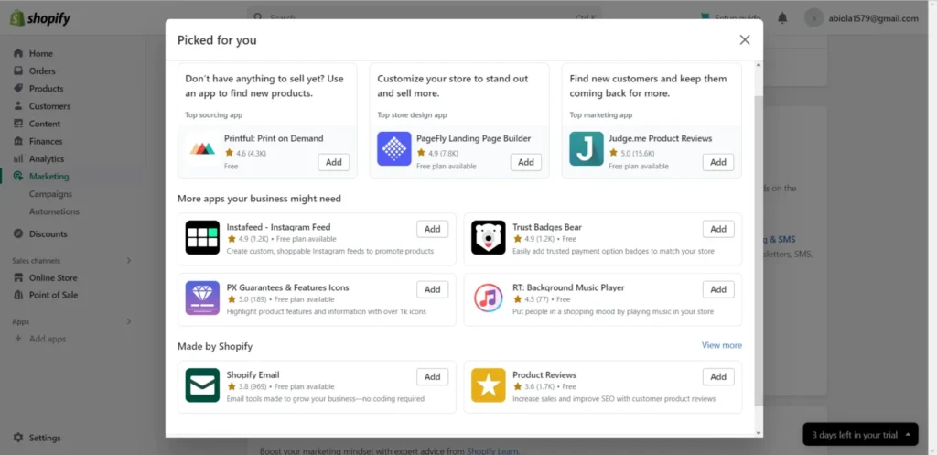This screenshot has width=937, height=455.
Task: Click the View more link
Action: [x=722, y=345]
